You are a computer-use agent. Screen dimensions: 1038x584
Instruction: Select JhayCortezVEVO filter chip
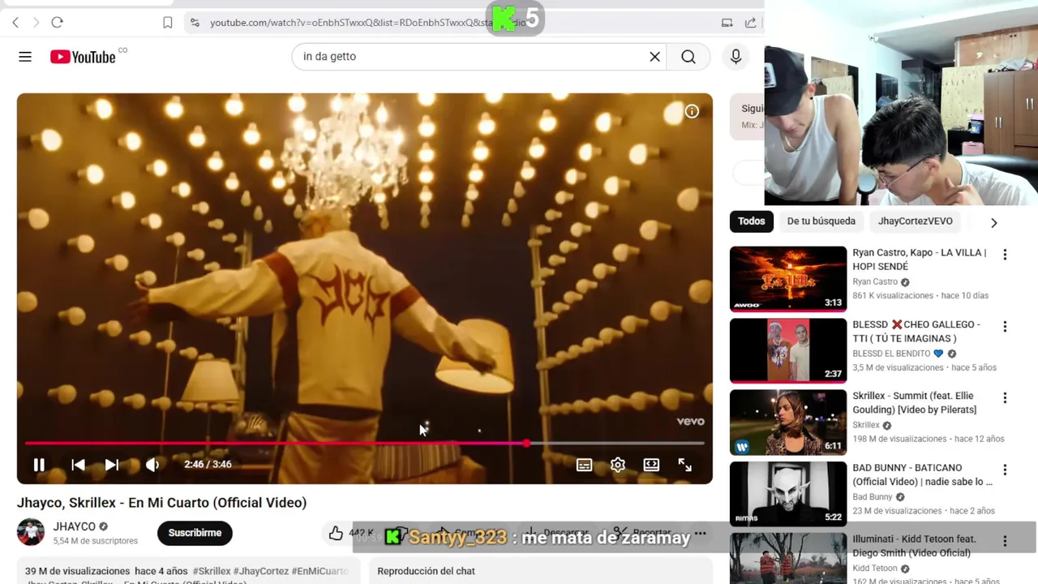coord(915,221)
